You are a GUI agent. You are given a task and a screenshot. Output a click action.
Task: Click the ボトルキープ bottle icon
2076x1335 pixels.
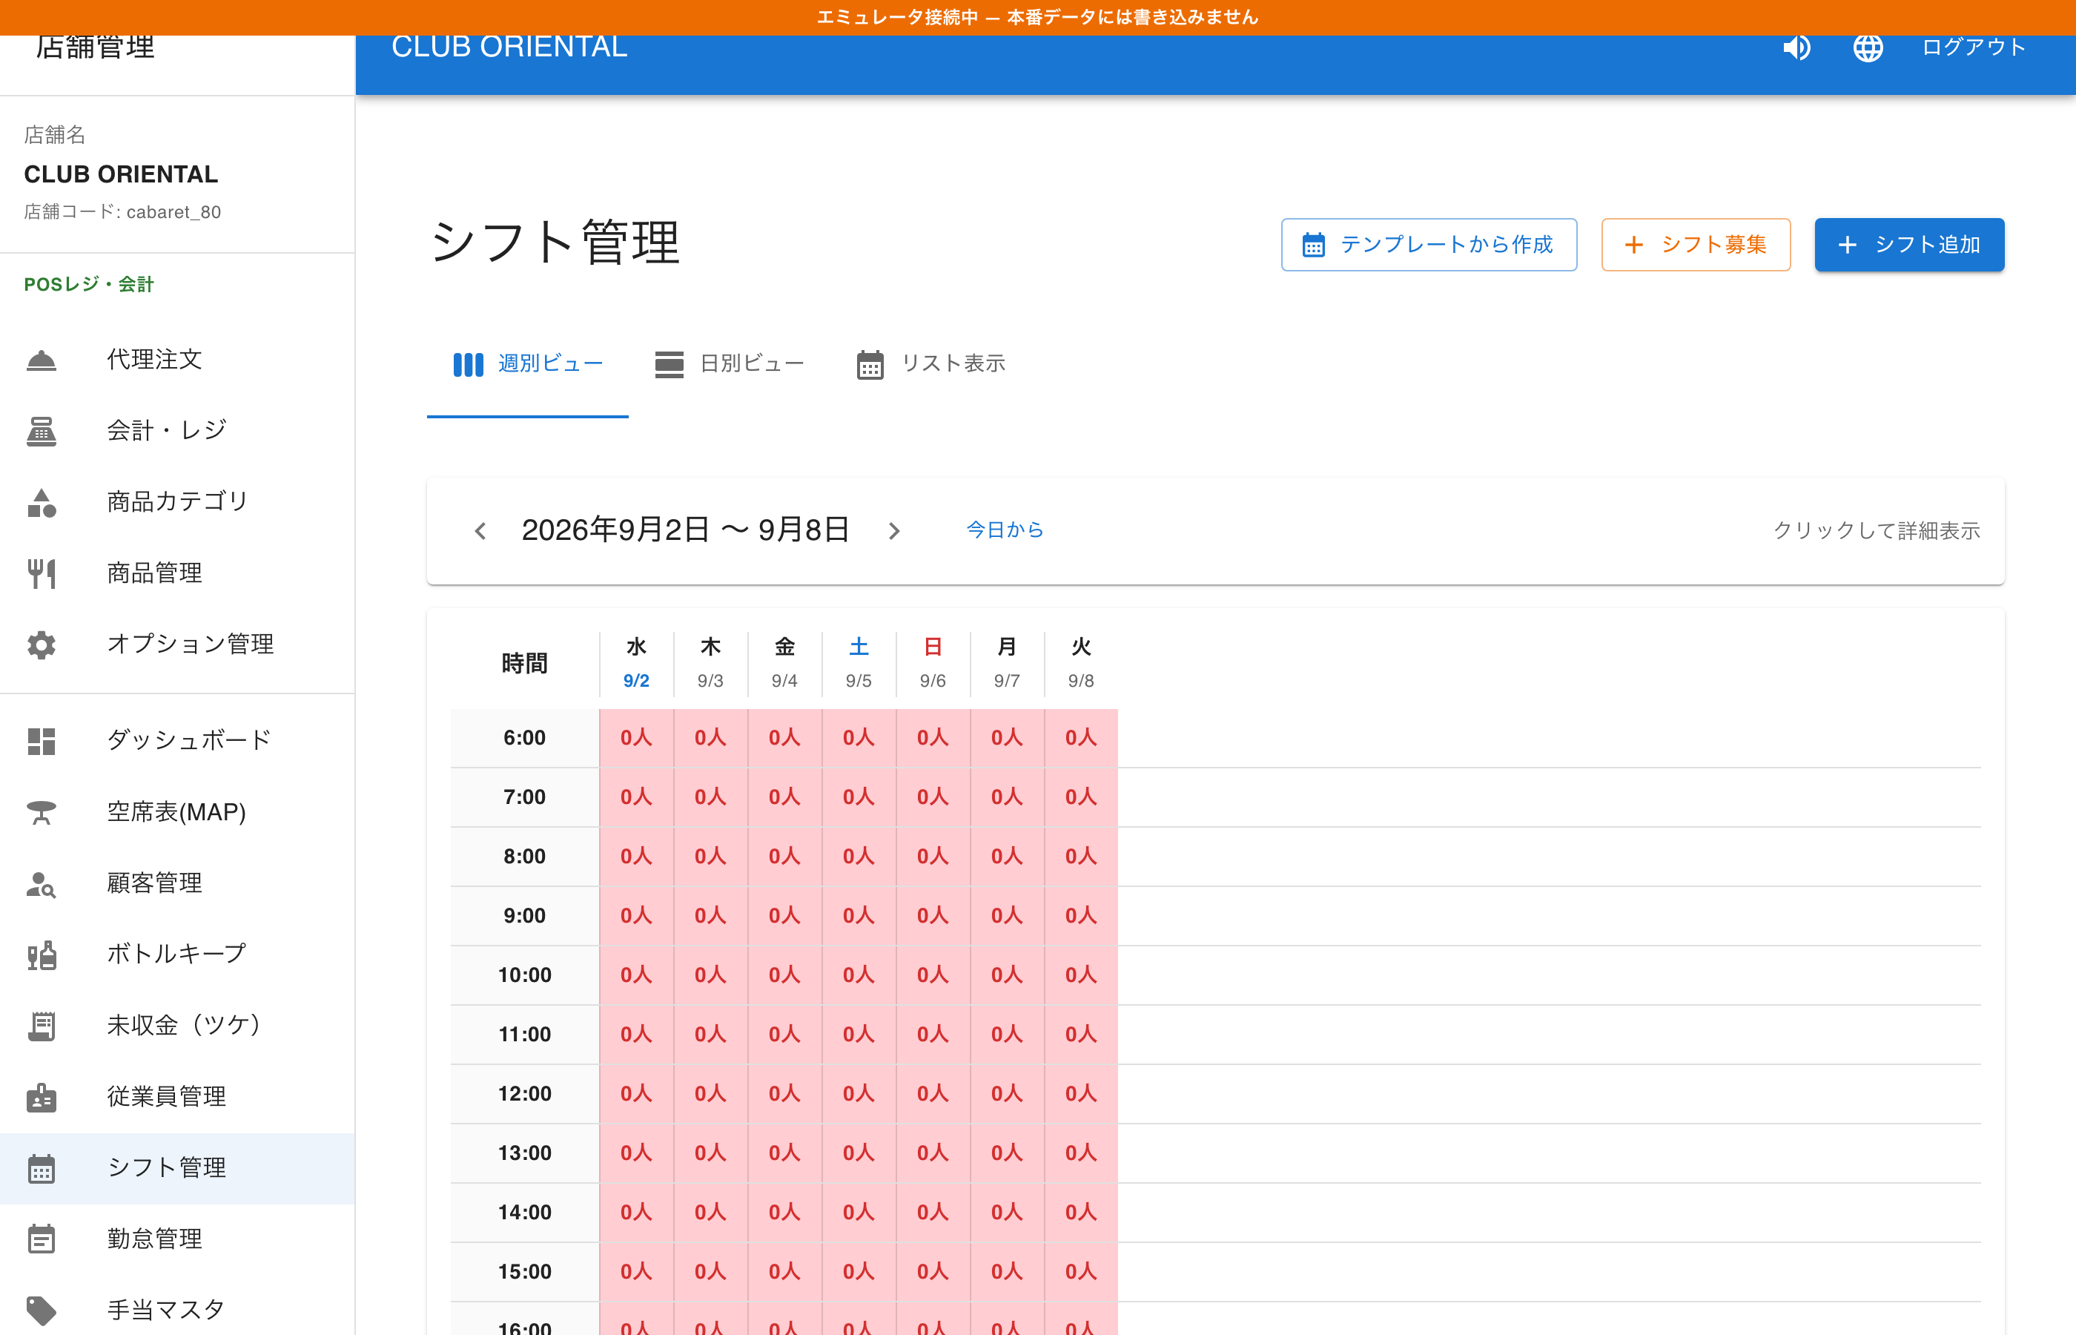click(42, 955)
